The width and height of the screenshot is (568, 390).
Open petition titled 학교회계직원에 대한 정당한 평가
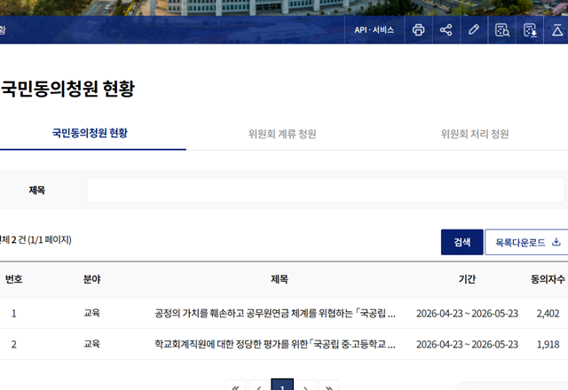pos(275,344)
